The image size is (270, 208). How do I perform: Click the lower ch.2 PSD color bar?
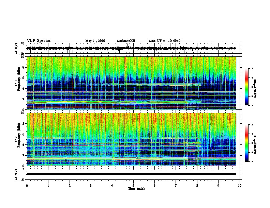point(246,143)
